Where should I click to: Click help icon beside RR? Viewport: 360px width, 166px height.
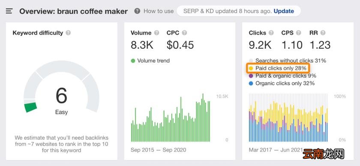click(x=323, y=33)
